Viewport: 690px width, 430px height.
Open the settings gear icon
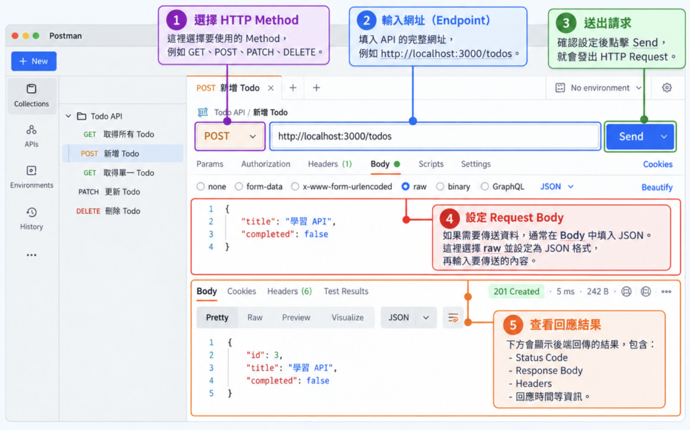point(666,87)
